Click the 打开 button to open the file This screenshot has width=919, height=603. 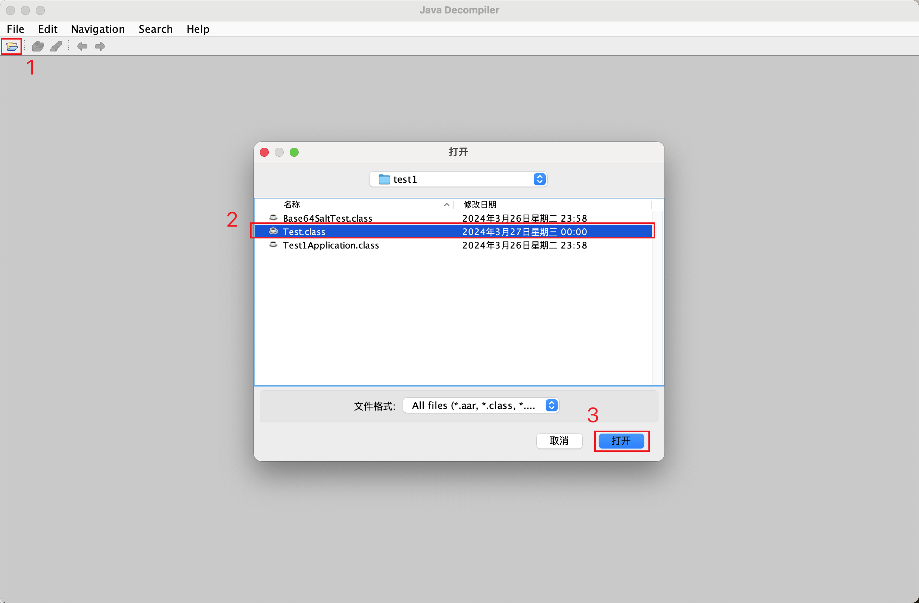click(621, 441)
